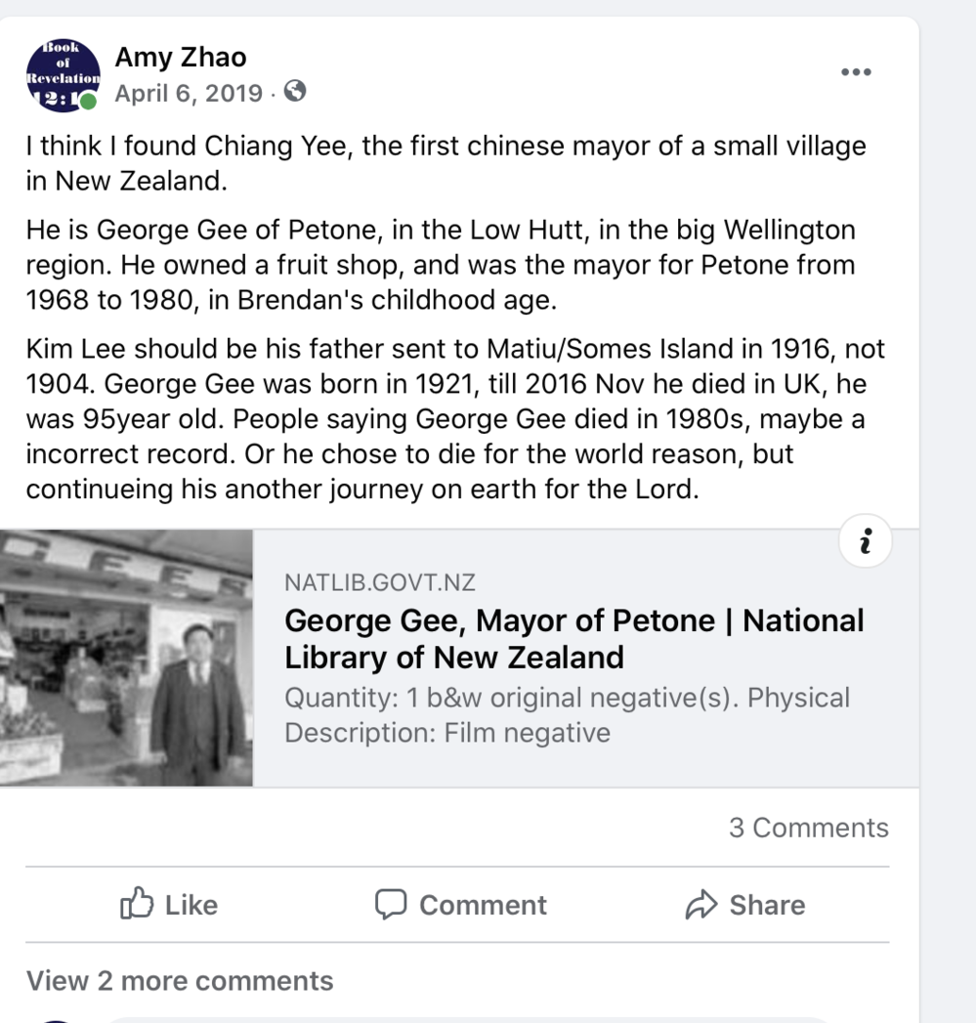976x1023 pixels.
Task: Like the post with thumbs-up icon
Action: coord(168,905)
